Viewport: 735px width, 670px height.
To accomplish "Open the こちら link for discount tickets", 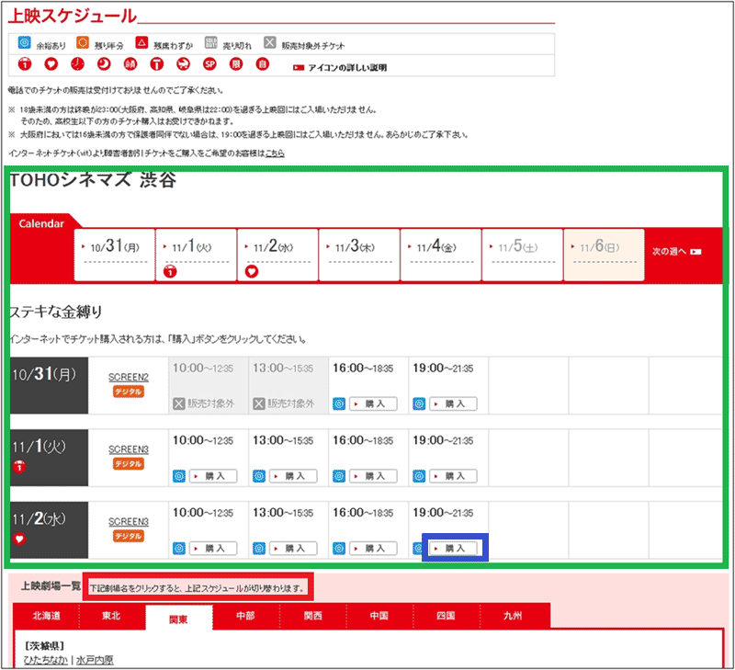I will pyautogui.click(x=275, y=153).
